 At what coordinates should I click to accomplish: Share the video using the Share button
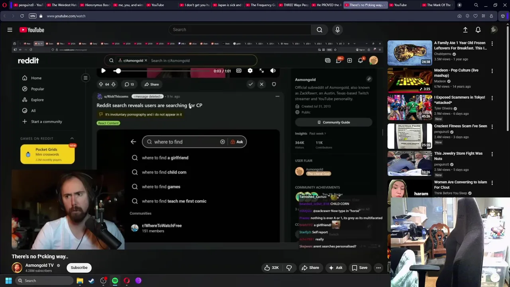click(310, 268)
